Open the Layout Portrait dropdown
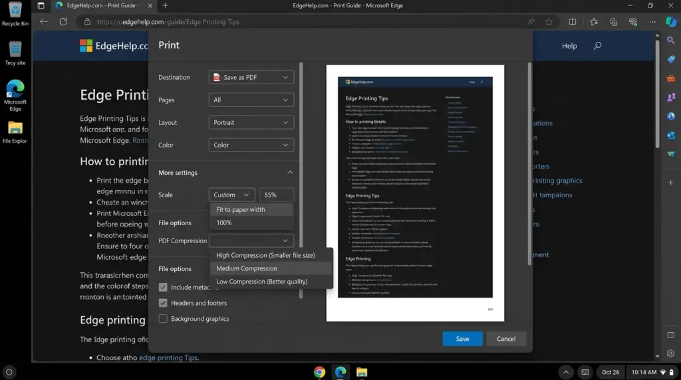The height and width of the screenshot is (380, 681). point(251,122)
